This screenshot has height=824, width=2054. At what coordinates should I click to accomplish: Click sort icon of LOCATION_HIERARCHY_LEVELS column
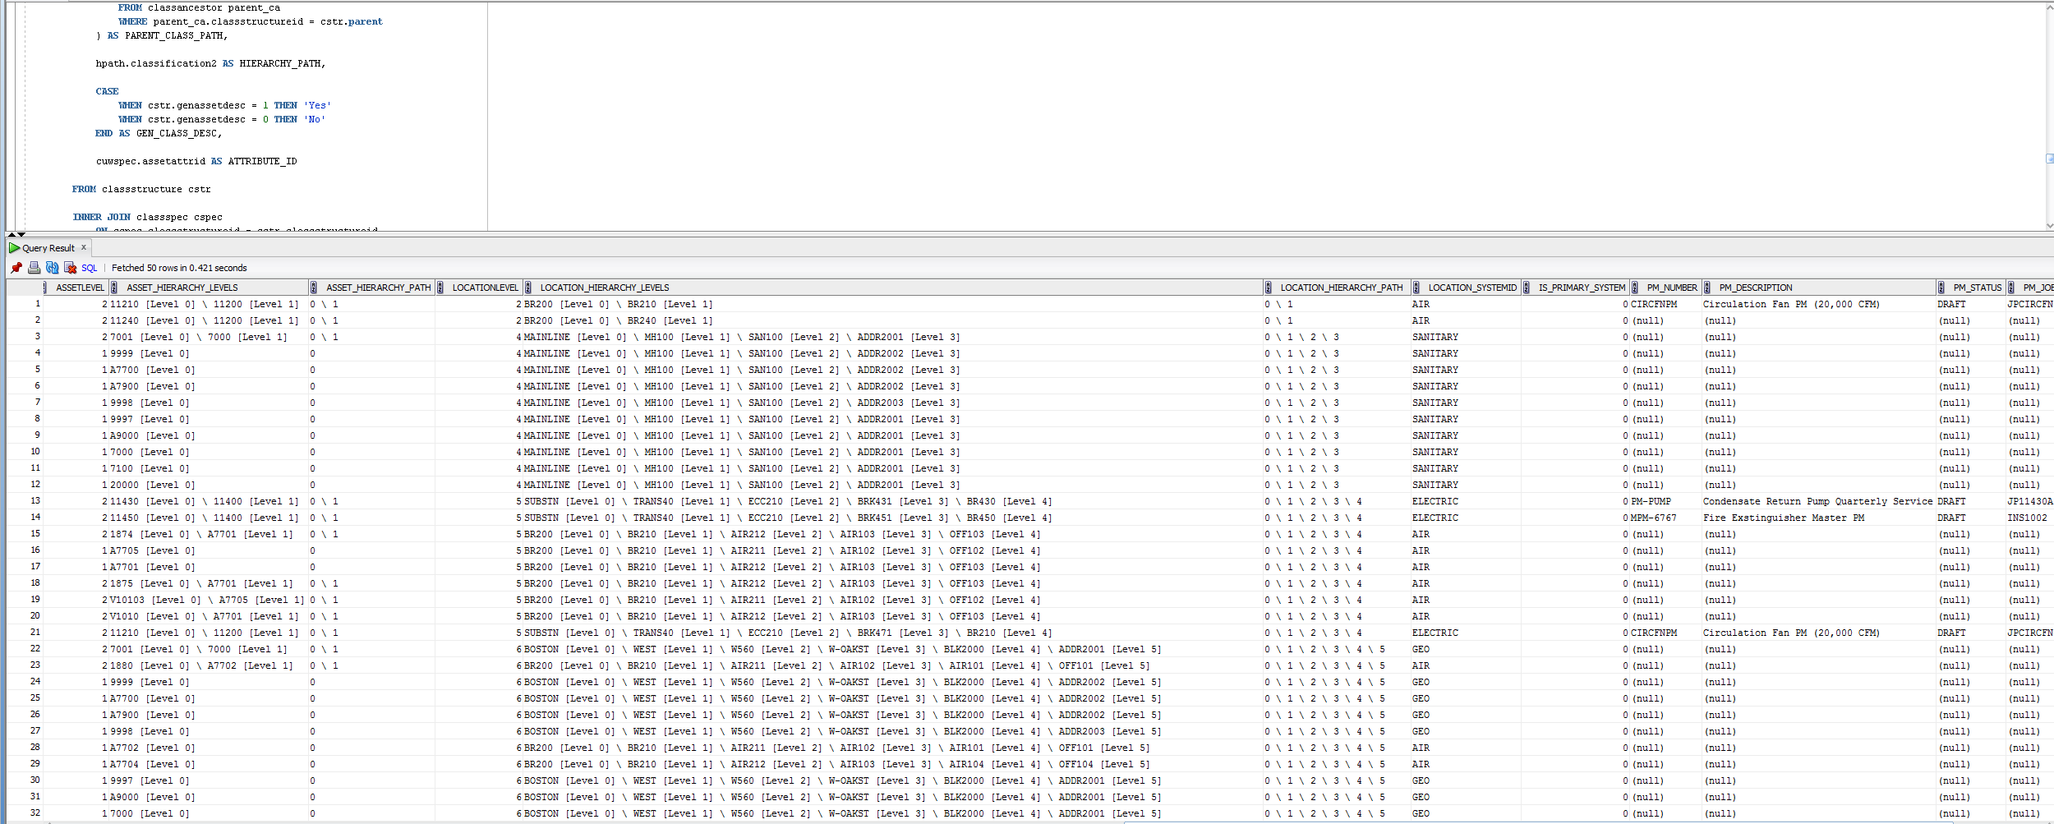[528, 288]
